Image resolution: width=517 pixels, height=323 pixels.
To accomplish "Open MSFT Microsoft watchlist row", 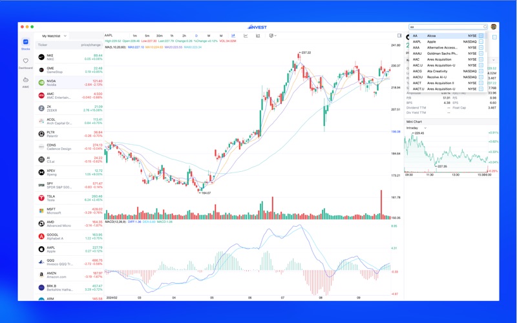I will [x=69, y=211].
